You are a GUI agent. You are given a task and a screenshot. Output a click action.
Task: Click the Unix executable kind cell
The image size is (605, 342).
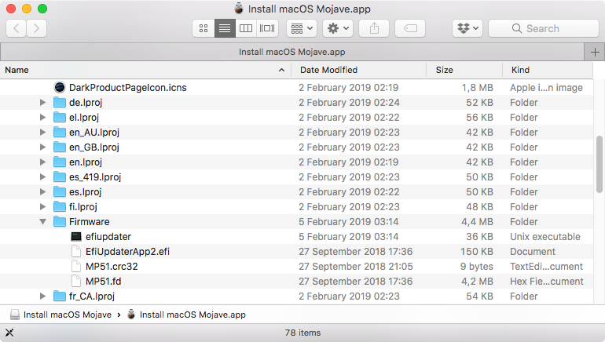pyautogui.click(x=544, y=236)
